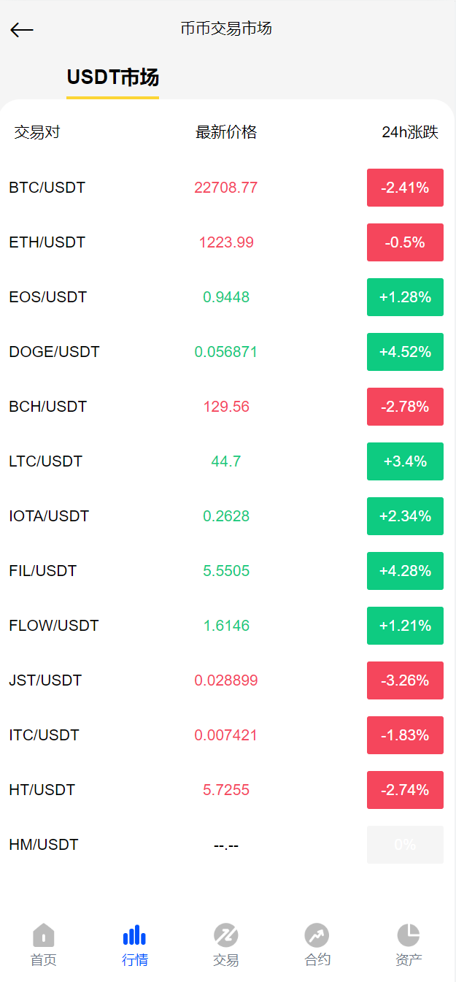This screenshot has height=982, width=456.
Task: Tap the back arrow icon
Action: tap(22, 29)
